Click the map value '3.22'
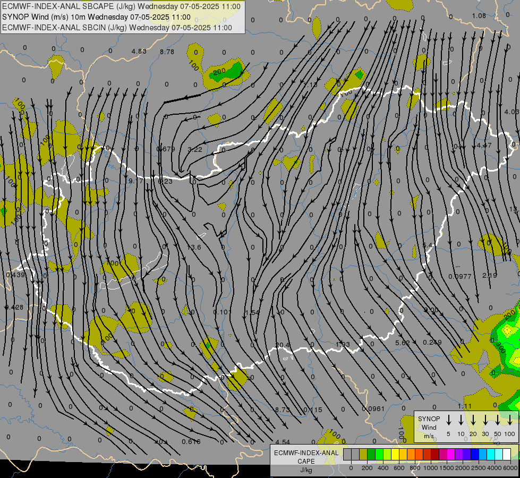The image size is (520, 478). (x=195, y=150)
